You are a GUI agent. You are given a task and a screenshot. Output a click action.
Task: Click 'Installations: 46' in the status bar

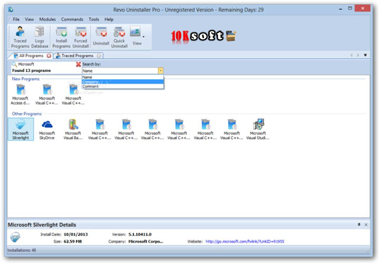pyautogui.click(x=21, y=250)
